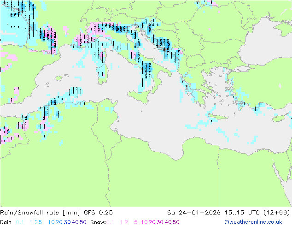Pick the Snow 40 legend value
Image resolution: width=292 pixels, height=226 pixels.
168,222
